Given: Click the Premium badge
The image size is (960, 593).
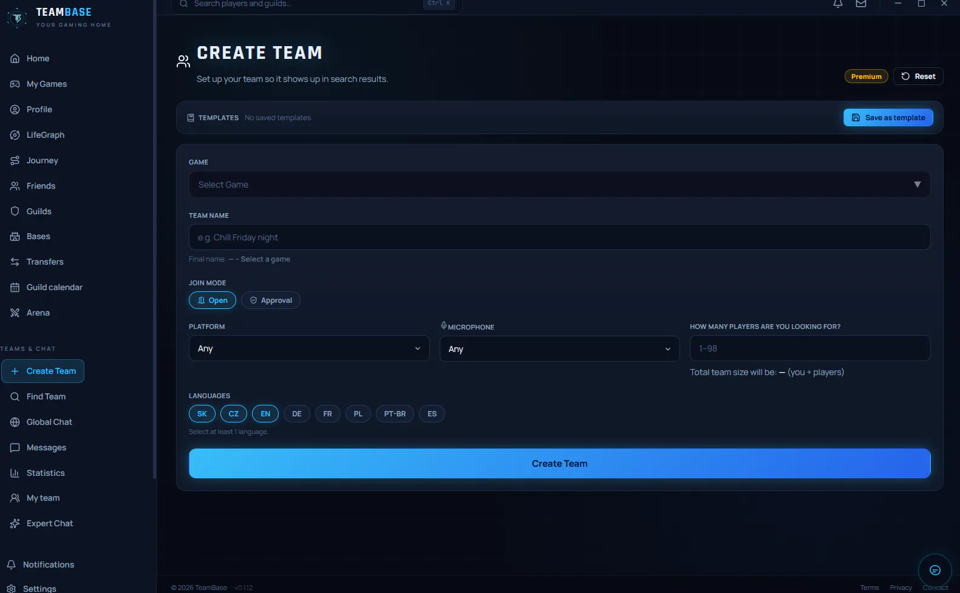Looking at the screenshot, I should coord(866,76).
